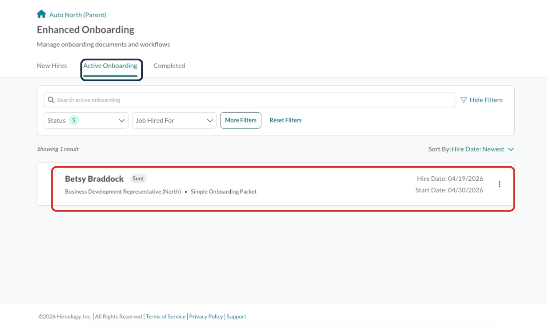Image resolution: width=547 pixels, height=327 pixels.
Task: Click the More Filters button
Action: click(241, 120)
